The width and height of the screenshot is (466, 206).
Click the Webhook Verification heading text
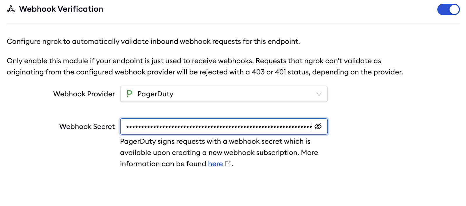click(x=61, y=9)
